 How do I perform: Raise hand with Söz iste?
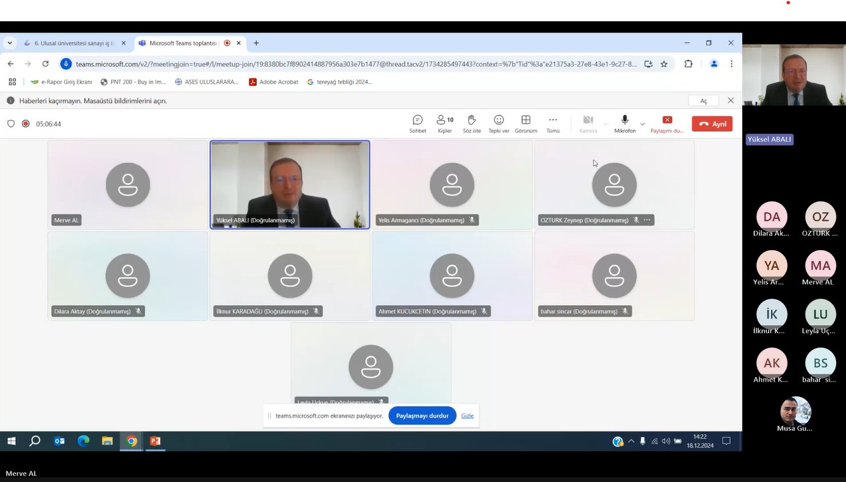(472, 123)
